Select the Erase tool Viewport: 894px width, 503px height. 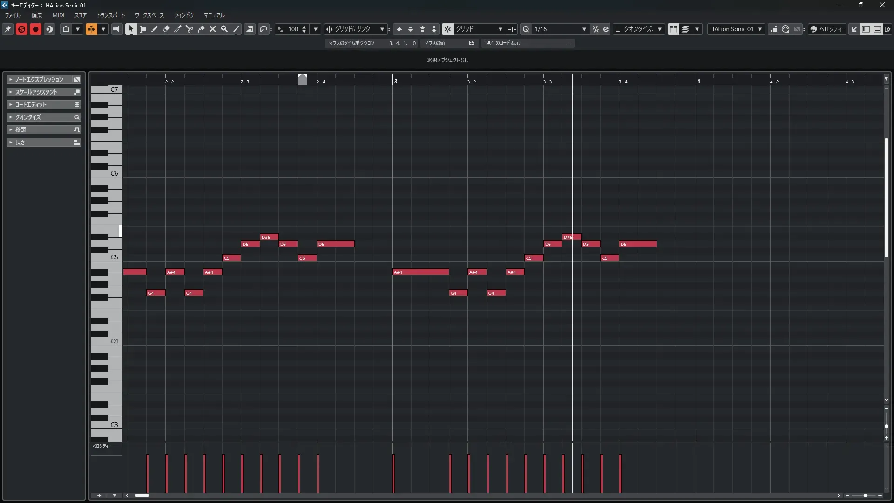pos(166,29)
